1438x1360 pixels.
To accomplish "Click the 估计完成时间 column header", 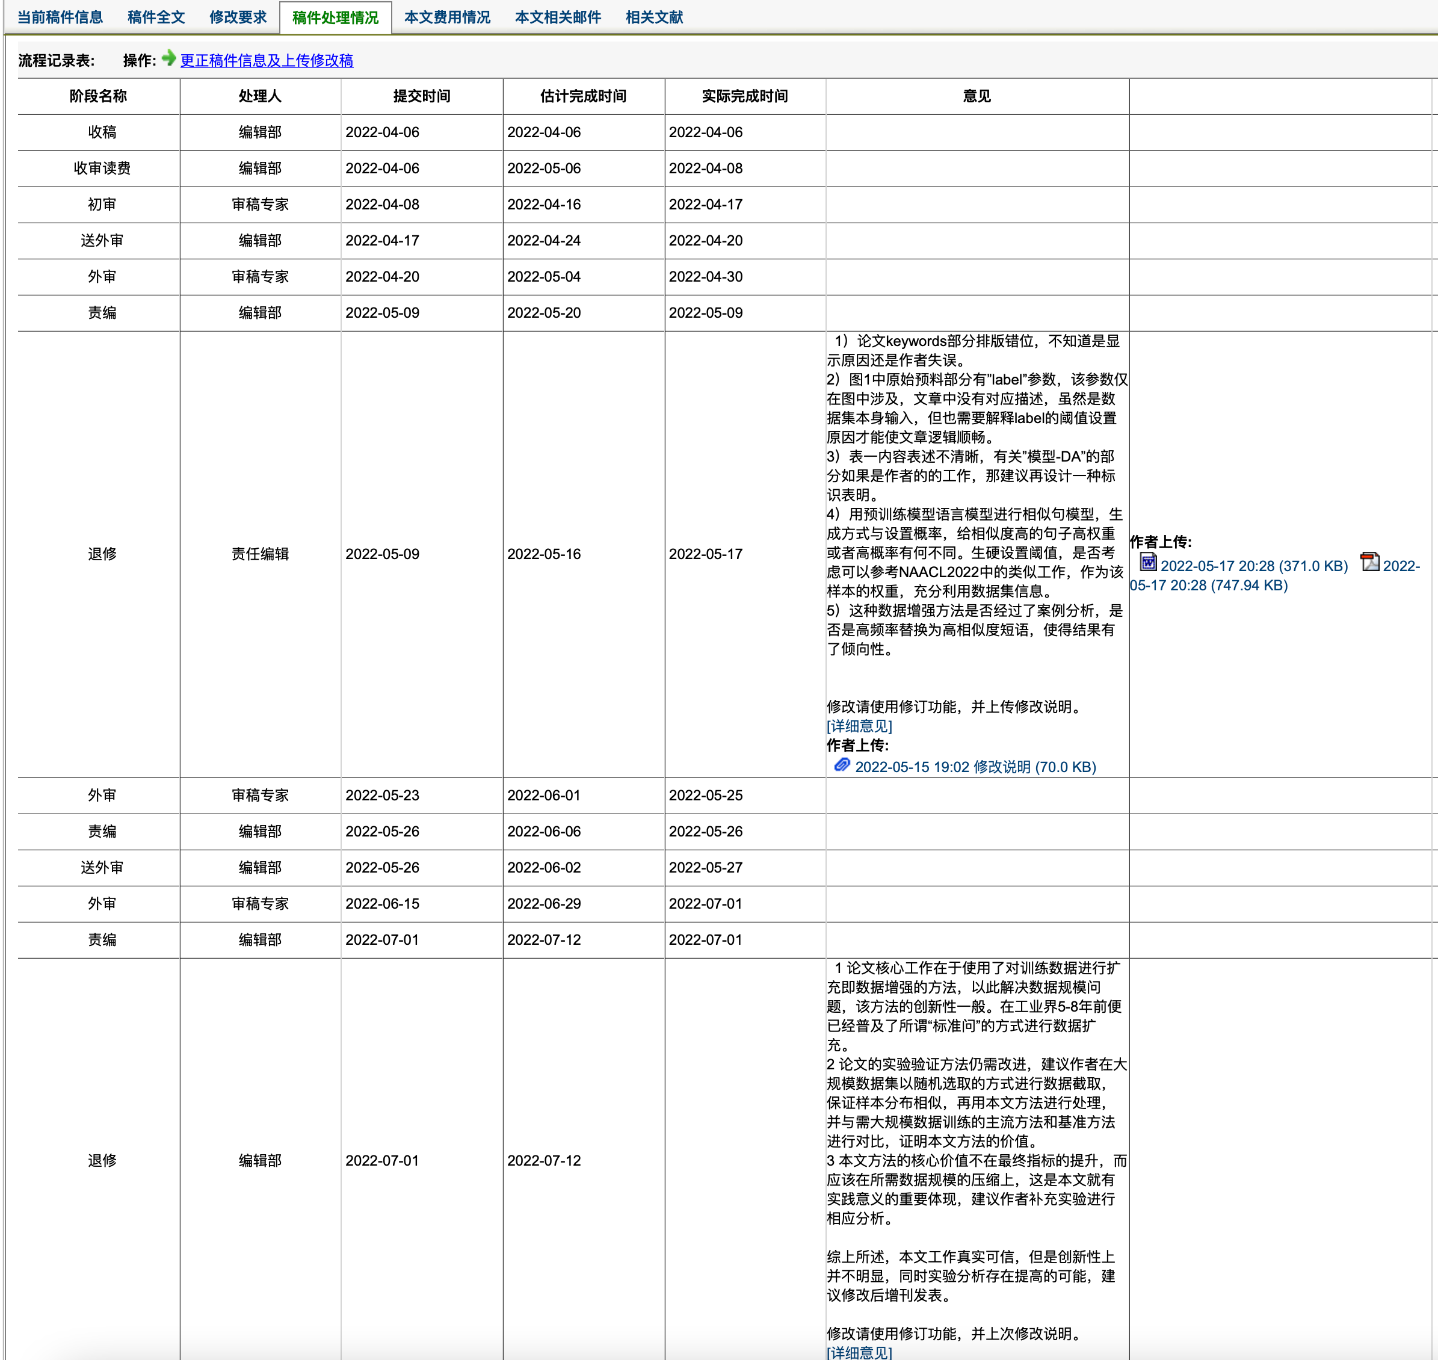I will coord(584,96).
